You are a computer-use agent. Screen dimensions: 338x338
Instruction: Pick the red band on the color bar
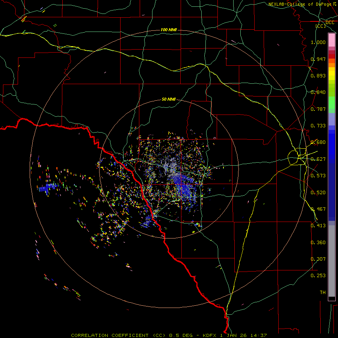[332, 56]
